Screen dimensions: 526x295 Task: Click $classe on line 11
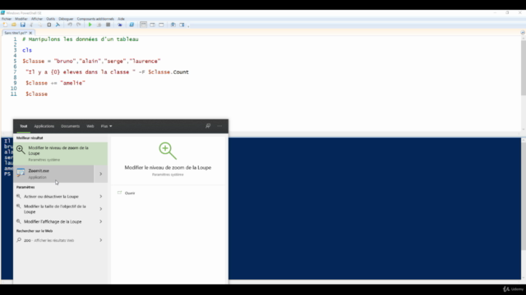[36, 94]
